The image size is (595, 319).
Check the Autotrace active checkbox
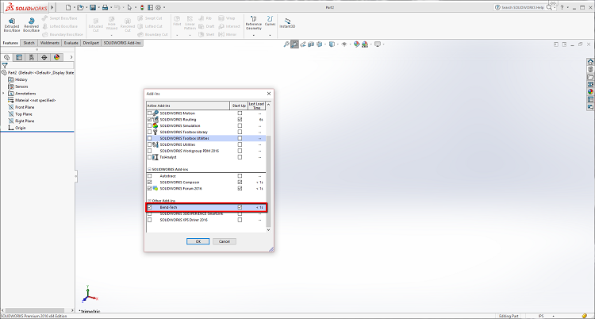tap(149, 176)
